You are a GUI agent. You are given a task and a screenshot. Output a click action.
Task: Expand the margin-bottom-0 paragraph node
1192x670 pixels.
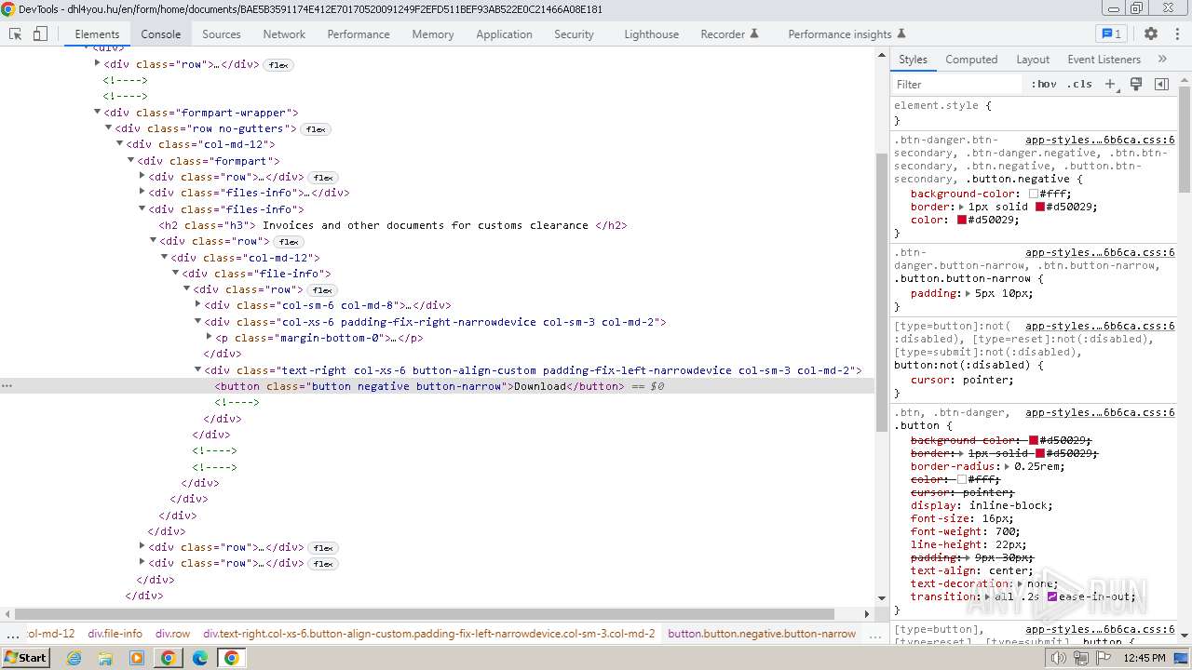[209, 338]
